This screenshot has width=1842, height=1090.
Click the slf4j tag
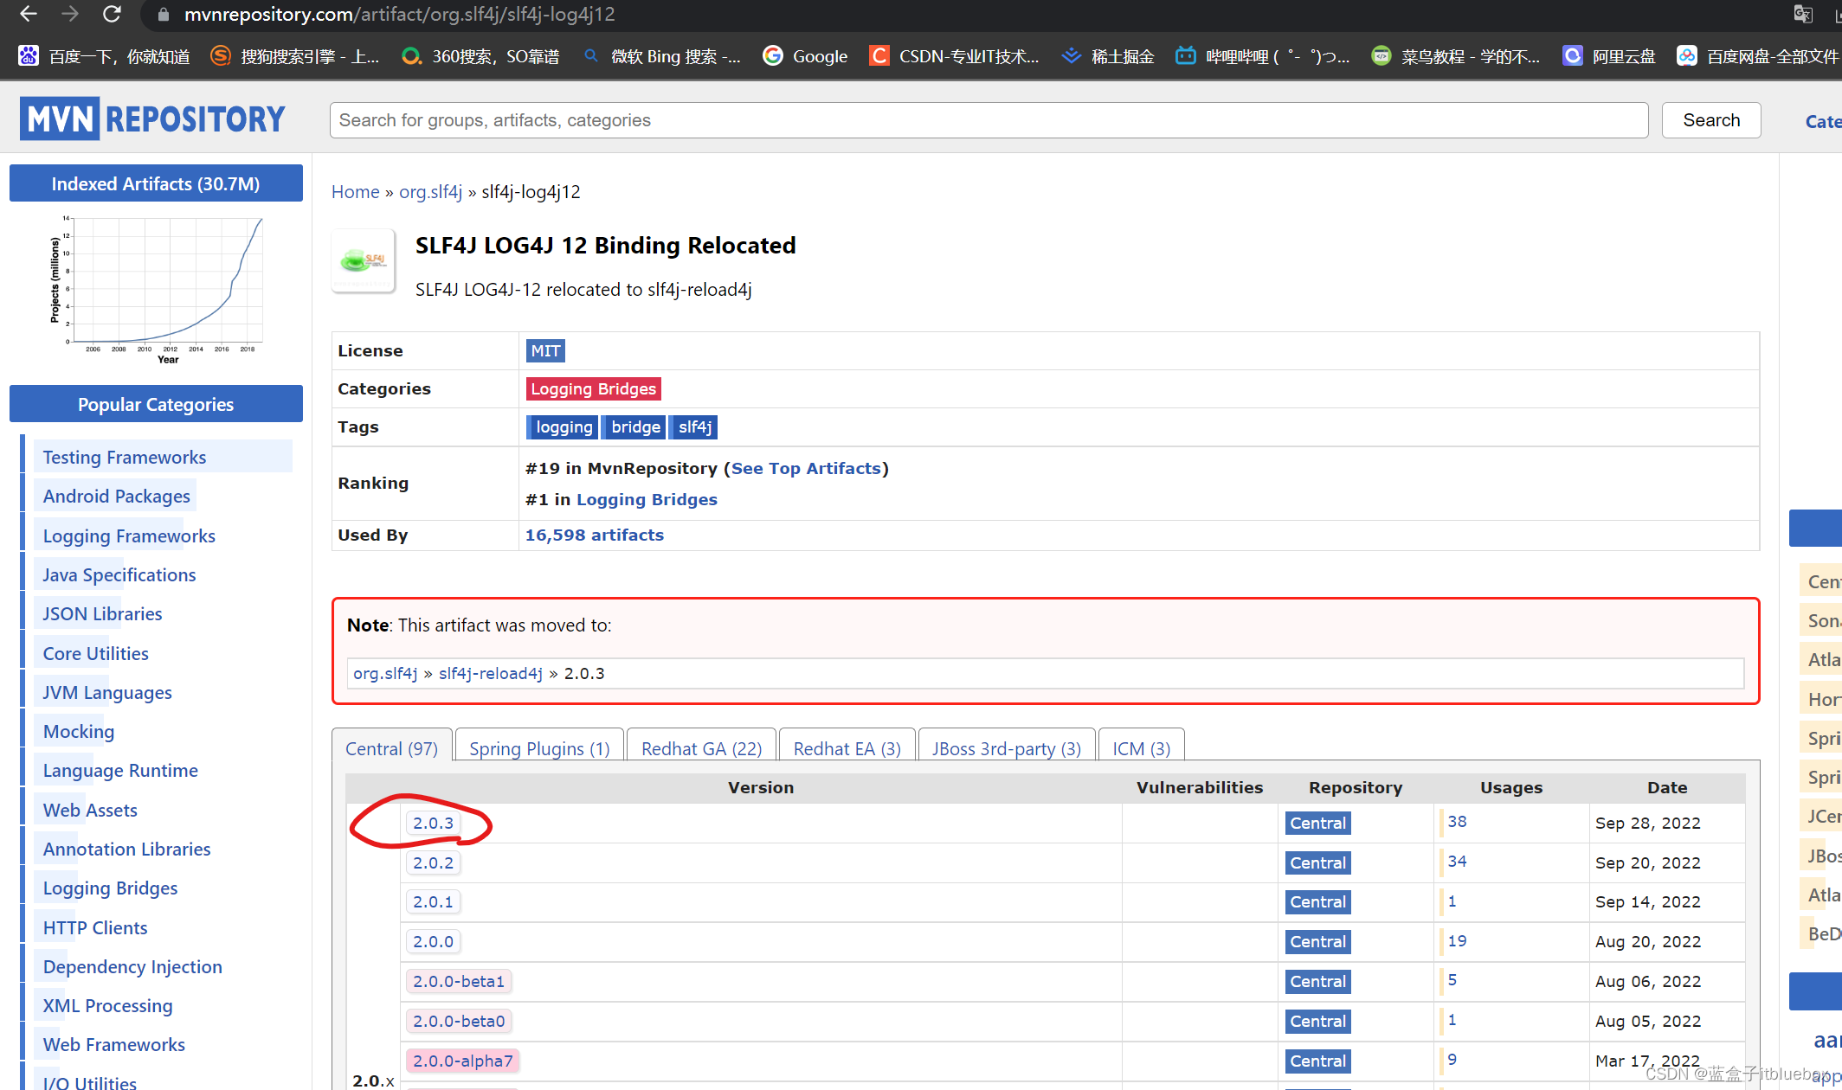click(x=694, y=426)
